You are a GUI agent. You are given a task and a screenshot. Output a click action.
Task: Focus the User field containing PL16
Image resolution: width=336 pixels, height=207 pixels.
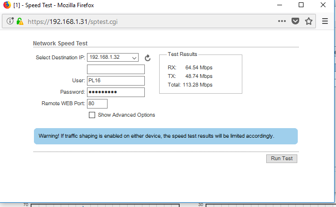tap(116, 81)
